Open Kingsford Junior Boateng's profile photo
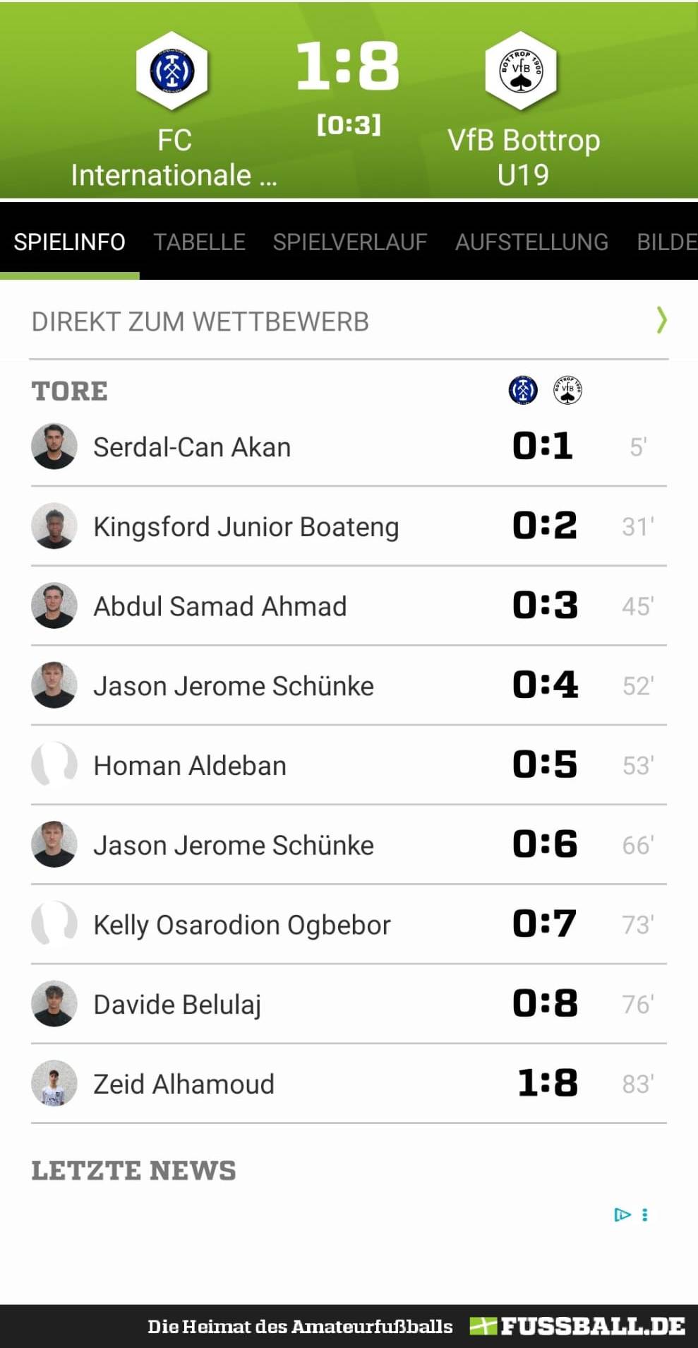Viewport: 698px width, 1348px height. (54, 526)
